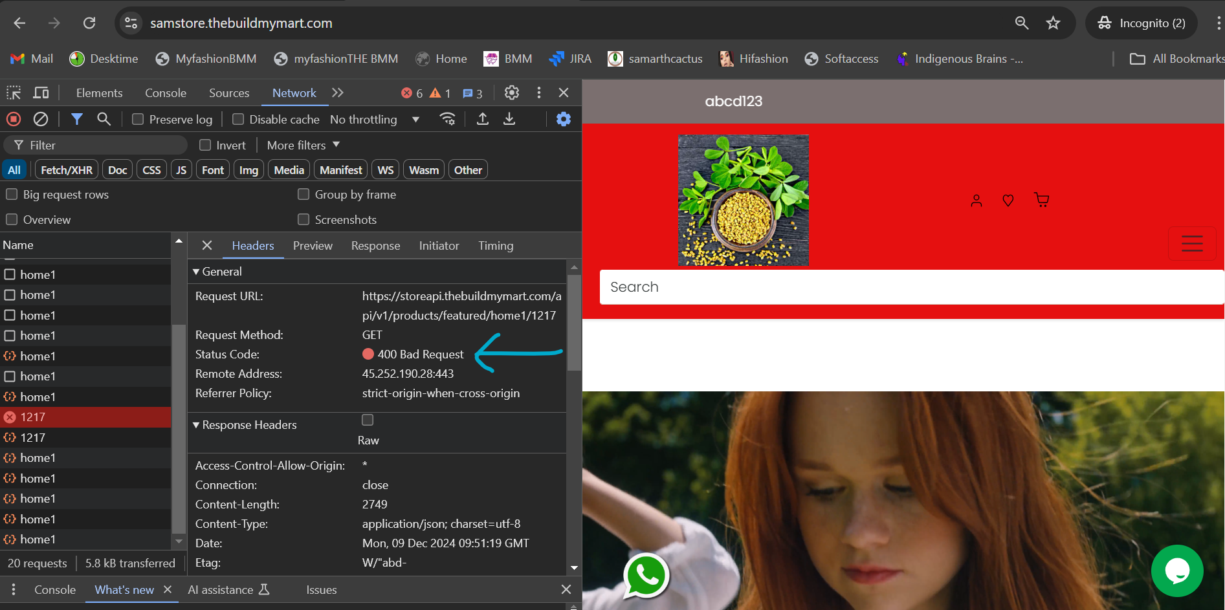Open DevTools customize three-dot menu

coord(538,93)
